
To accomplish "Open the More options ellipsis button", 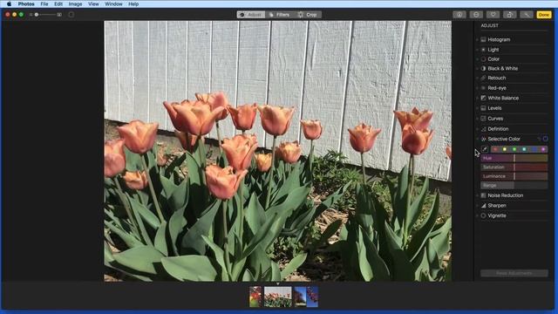I will click(x=476, y=15).
